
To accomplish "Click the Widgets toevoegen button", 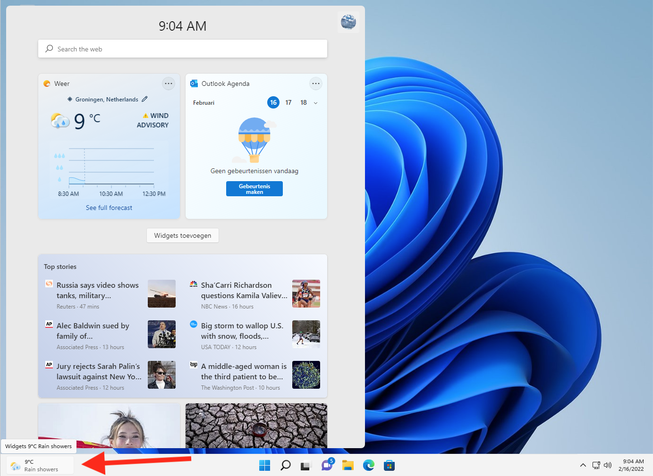I will coord(183,235).
